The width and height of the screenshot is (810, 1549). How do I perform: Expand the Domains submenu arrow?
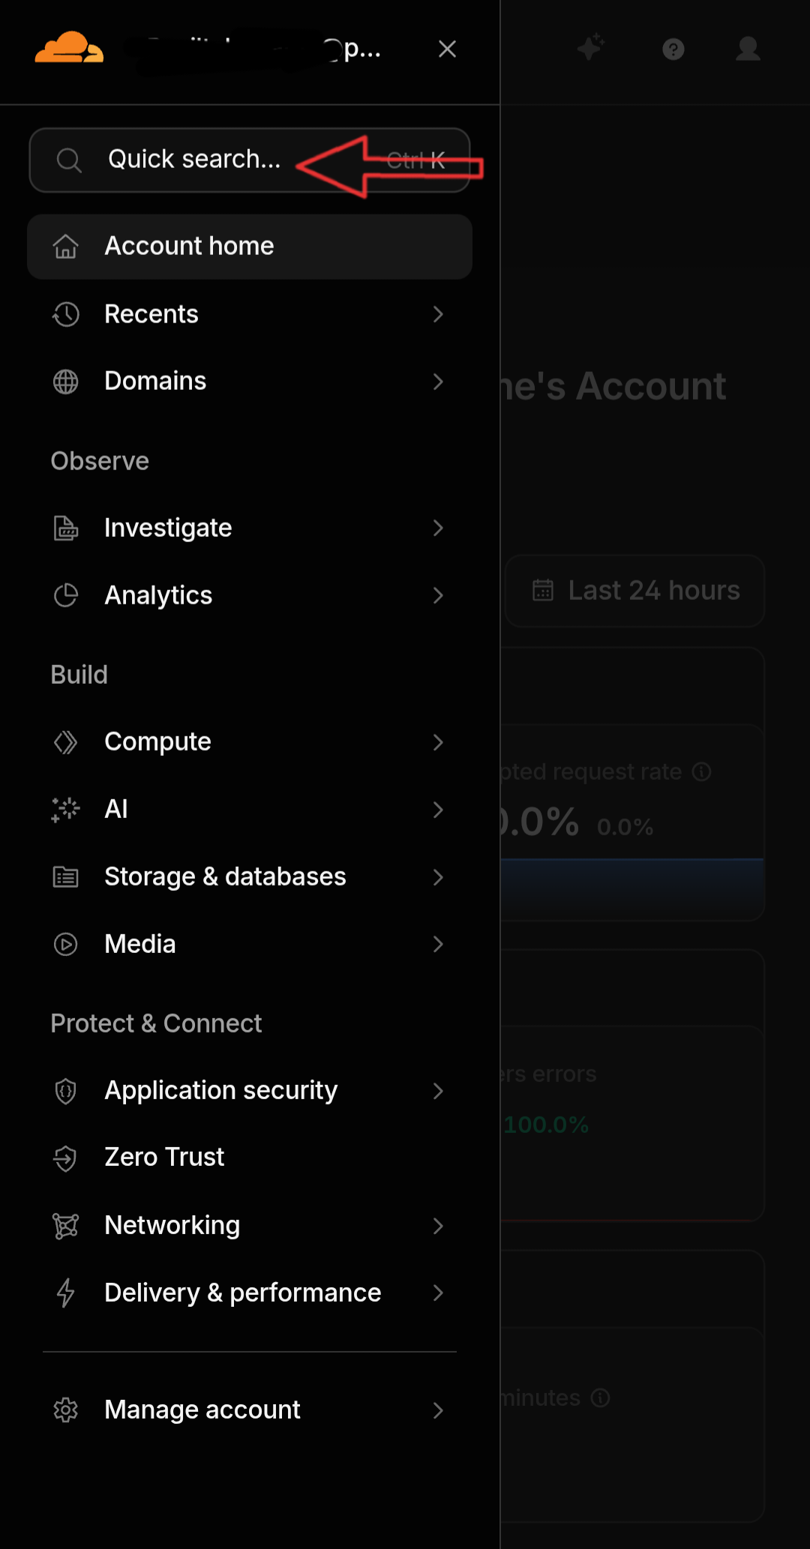pos(439,382)
